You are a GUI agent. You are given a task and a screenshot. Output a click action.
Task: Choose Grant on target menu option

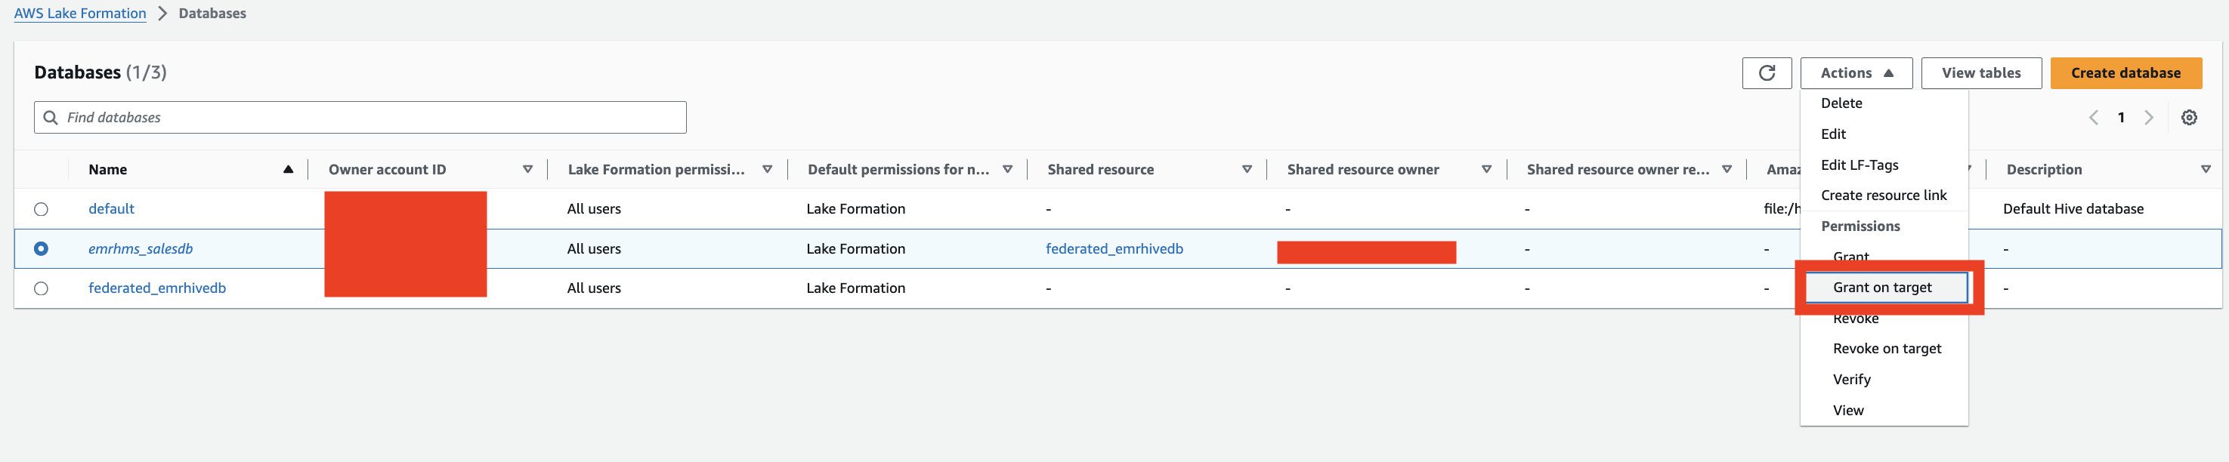click(x=1882, y=287)
